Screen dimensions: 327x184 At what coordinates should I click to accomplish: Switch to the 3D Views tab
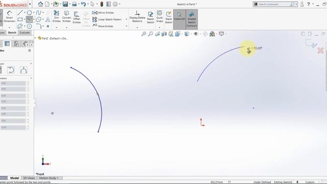pyautogui.click(x=29, y=178)
